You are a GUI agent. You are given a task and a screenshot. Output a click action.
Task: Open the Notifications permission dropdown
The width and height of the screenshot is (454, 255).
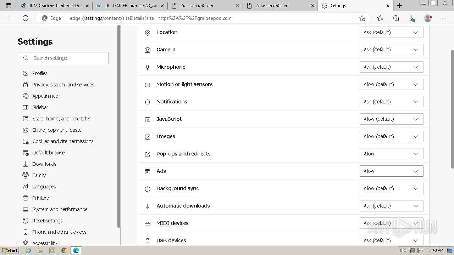click(391, 102)
